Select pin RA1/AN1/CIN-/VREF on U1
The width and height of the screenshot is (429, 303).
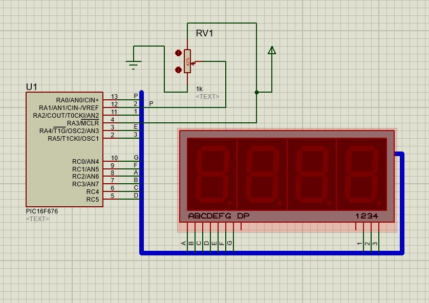pos(69,108)
